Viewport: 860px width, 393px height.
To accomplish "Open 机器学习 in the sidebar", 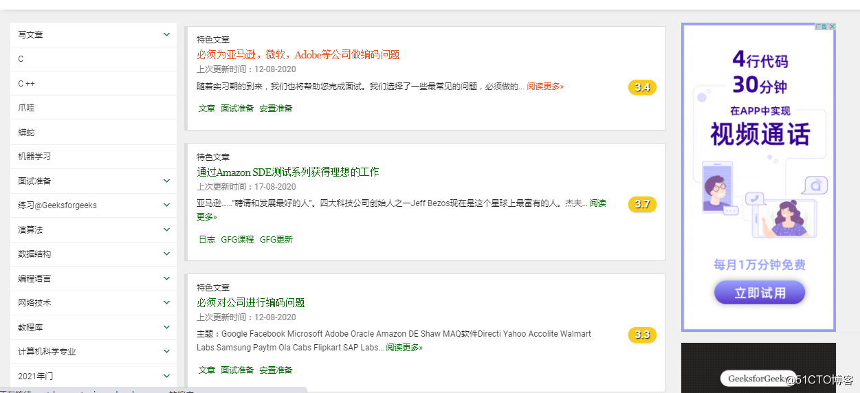I will tap(93, 157).
